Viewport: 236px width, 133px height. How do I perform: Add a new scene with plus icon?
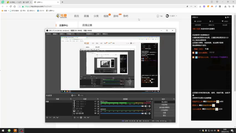pyautogui.click(x=47, y=117)
